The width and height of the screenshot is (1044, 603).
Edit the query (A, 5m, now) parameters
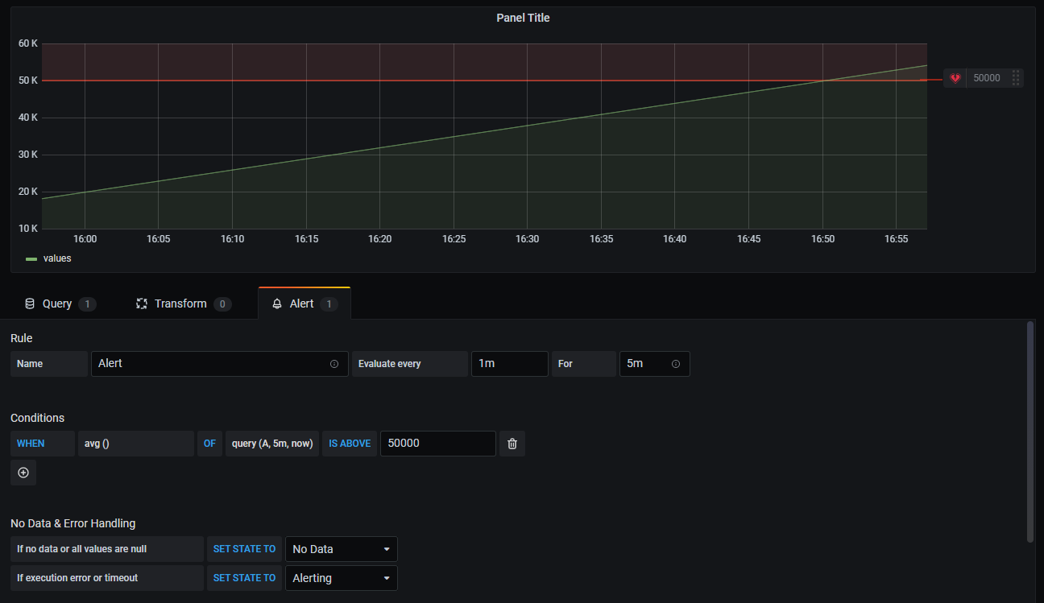point(272,444)
